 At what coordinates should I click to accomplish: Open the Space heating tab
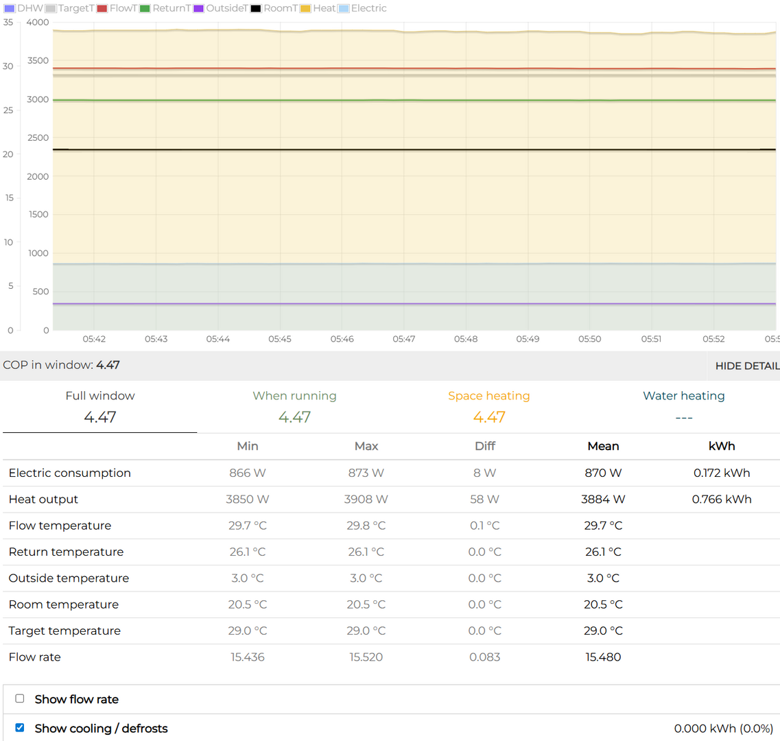488,406
